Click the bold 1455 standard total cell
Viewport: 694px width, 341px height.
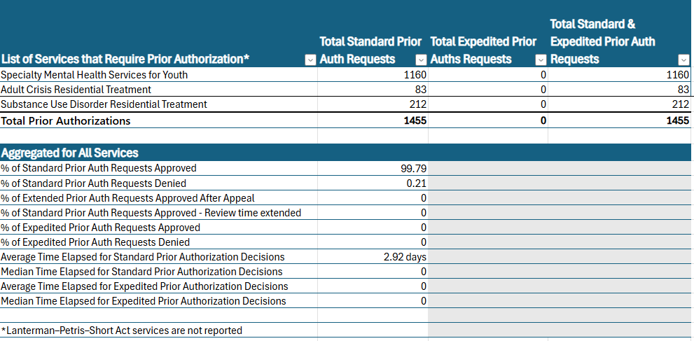(373, 120)
